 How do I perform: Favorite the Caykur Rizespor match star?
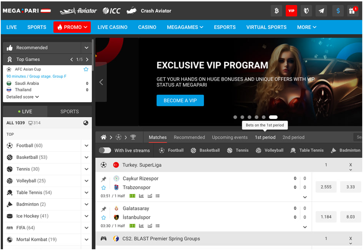(x=103, y=188)
